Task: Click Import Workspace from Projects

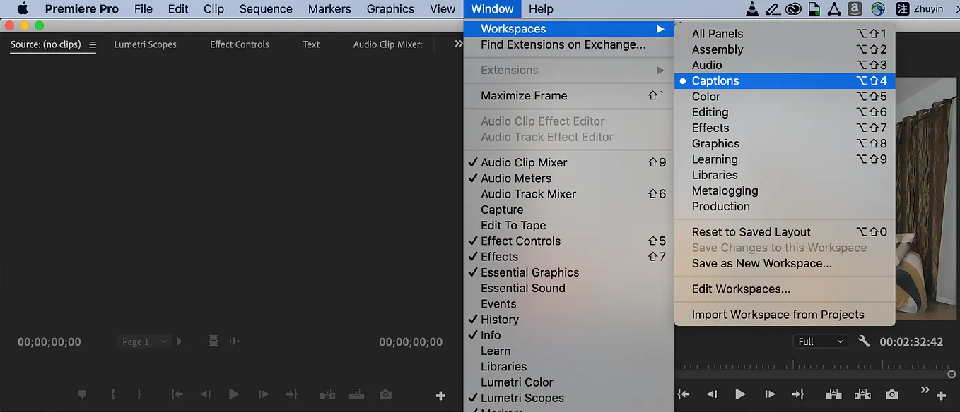Action: pyautogui.click(x=785, y=315)
